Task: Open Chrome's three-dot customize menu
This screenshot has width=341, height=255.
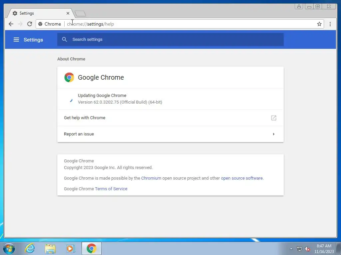Action: click(x=330, y=24)
